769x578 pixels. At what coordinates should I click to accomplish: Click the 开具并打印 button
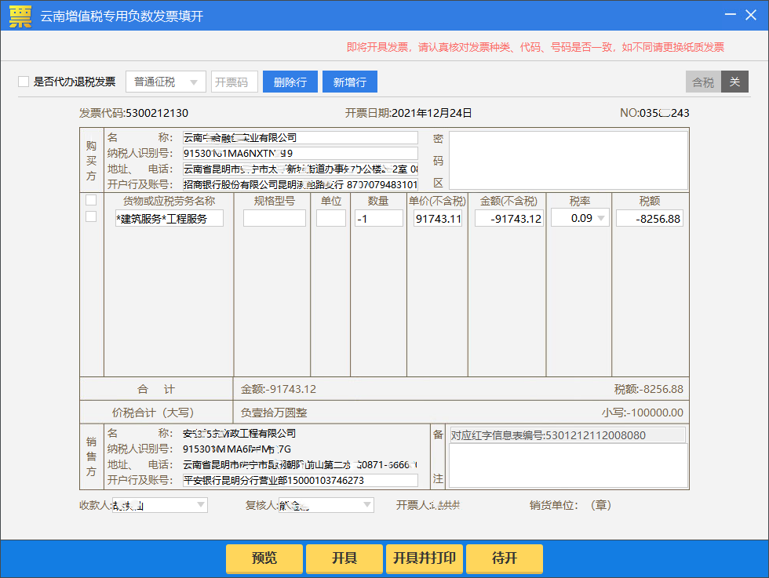425,558
